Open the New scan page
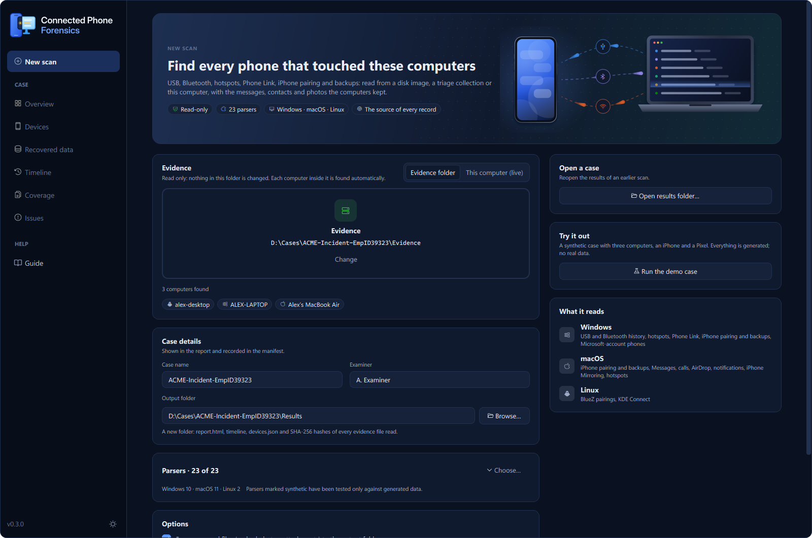The width and height of the screenshot is (812, 538). click(63, 61)
